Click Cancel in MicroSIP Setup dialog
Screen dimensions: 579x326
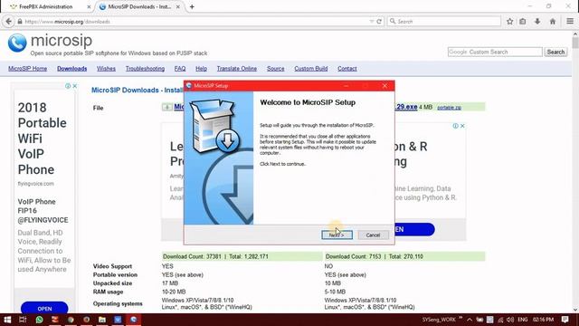pyautogui.click(x=373, y=235)
